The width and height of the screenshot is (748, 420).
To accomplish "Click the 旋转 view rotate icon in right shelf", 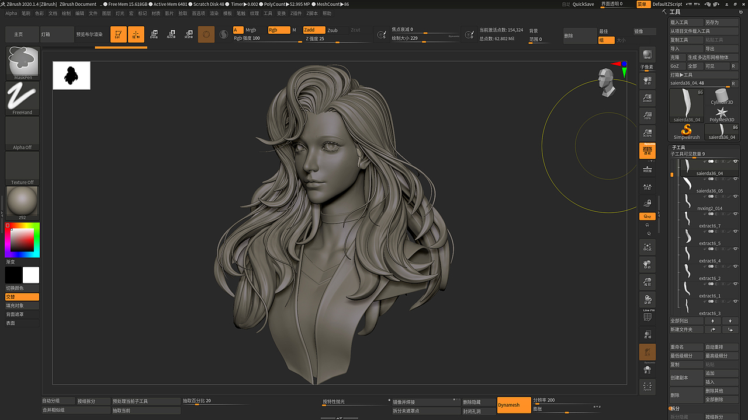I will click(x=647, y=299).
